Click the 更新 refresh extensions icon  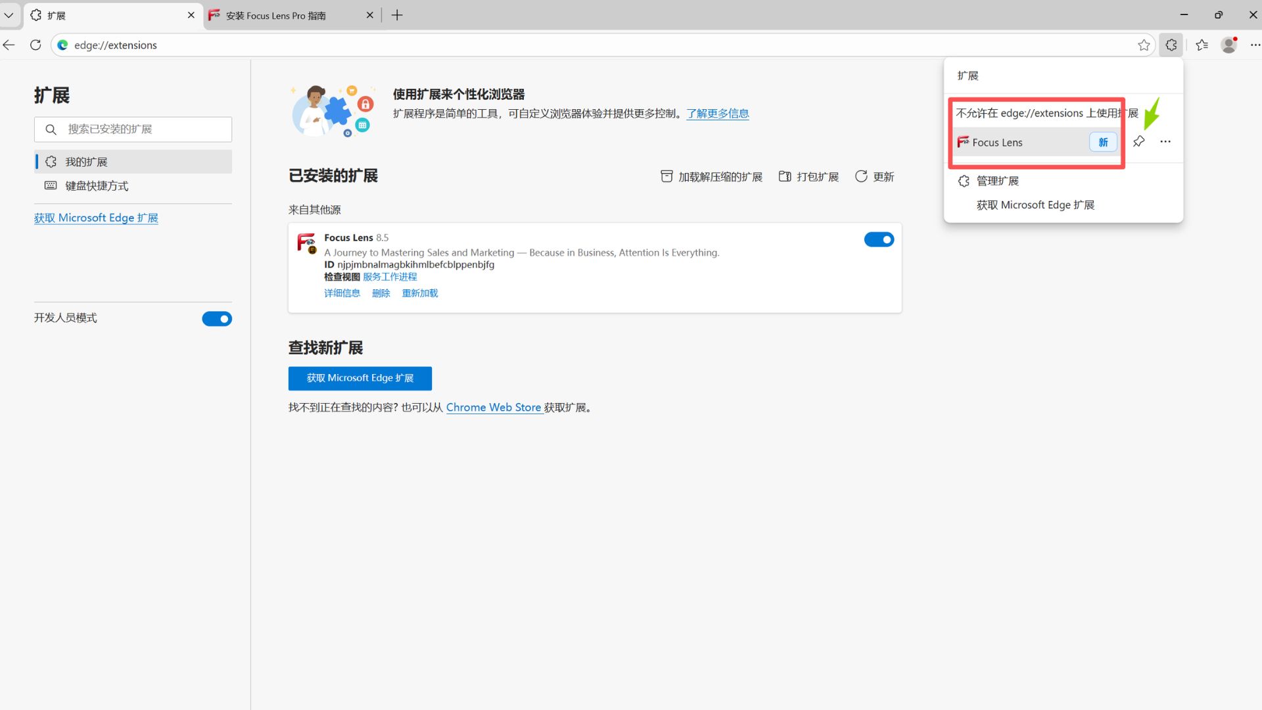pyautogui.click(x=861, y=176)
